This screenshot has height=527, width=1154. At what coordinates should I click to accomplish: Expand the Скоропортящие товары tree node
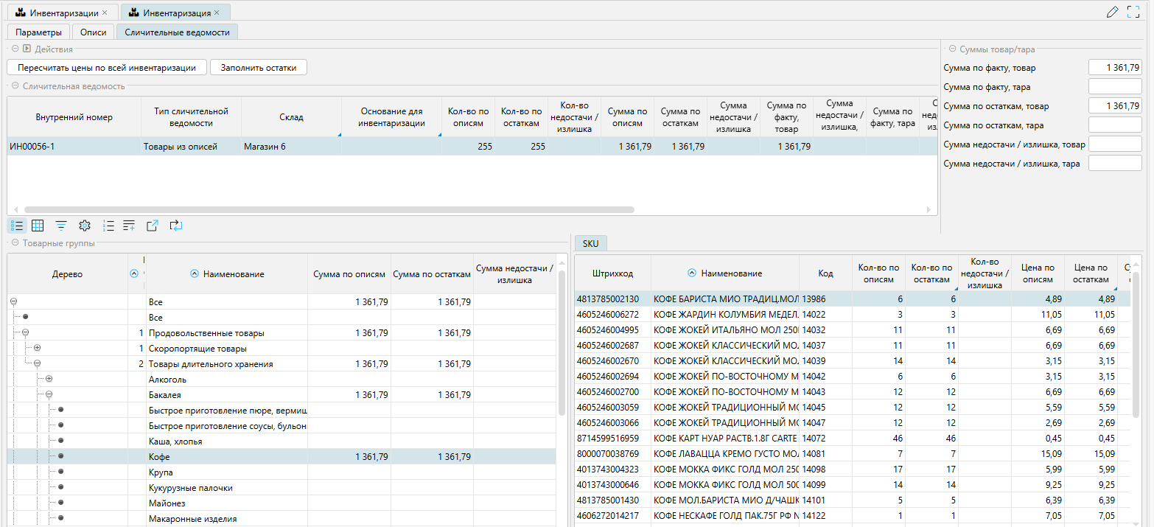tap(38, 349)
